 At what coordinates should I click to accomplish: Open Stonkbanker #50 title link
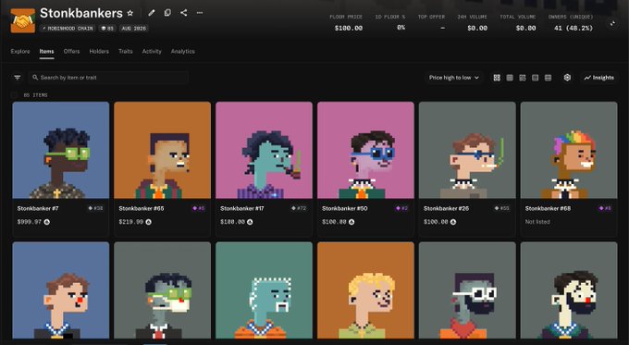(x=345, y=208)
